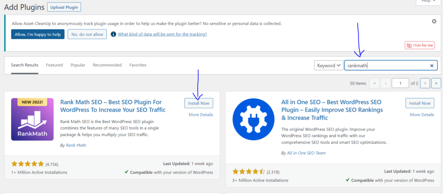443x194 pixels.
Task: Switch to Favorites tab
Action: (138, 65)
